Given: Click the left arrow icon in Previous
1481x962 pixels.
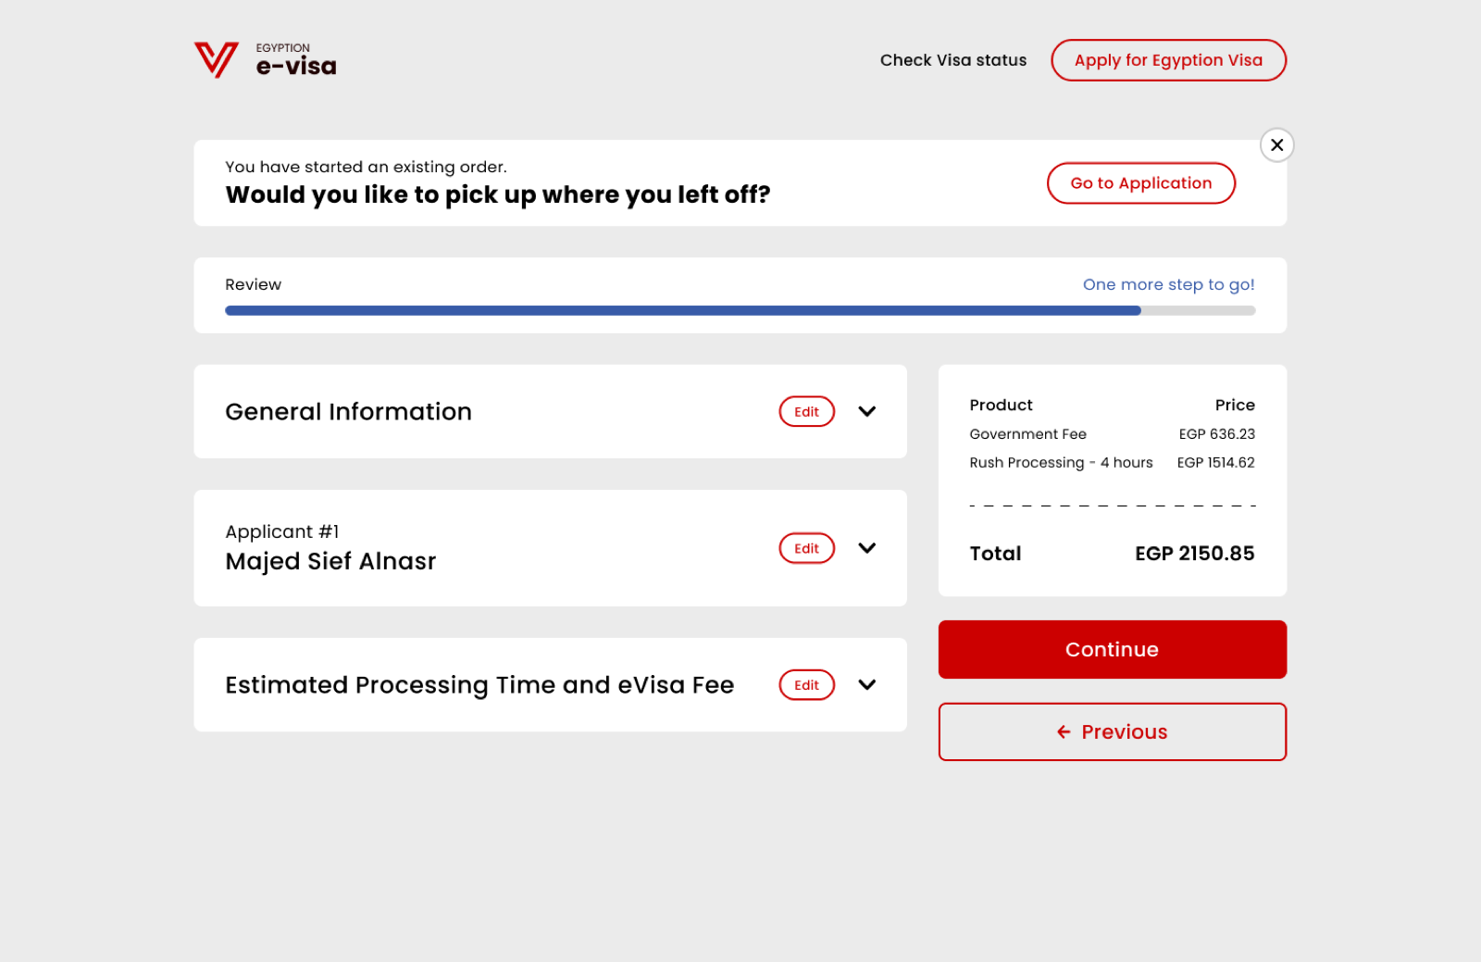Looking at the screenshot, I should [1064, 732].
